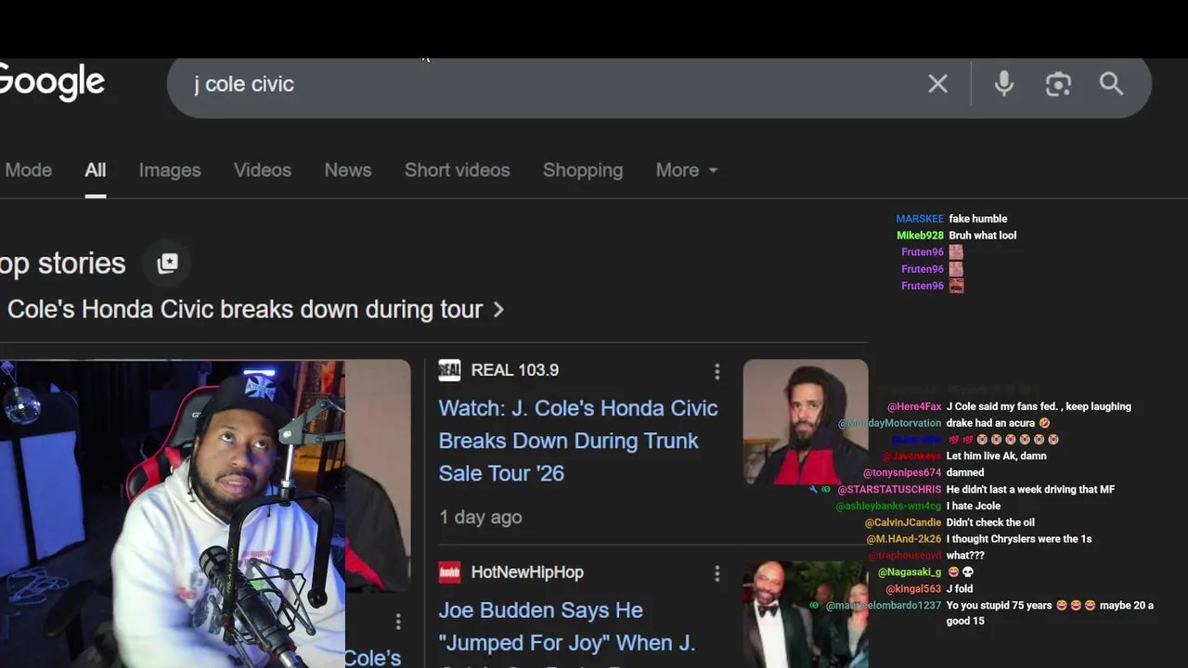
Task: Click the REAL 103.9 source logo
Action: pyautogui.click(x=449, y=370)
